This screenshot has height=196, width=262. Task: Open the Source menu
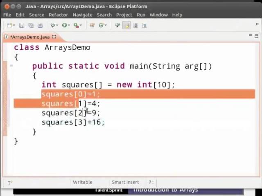click(x=36, y=15)
